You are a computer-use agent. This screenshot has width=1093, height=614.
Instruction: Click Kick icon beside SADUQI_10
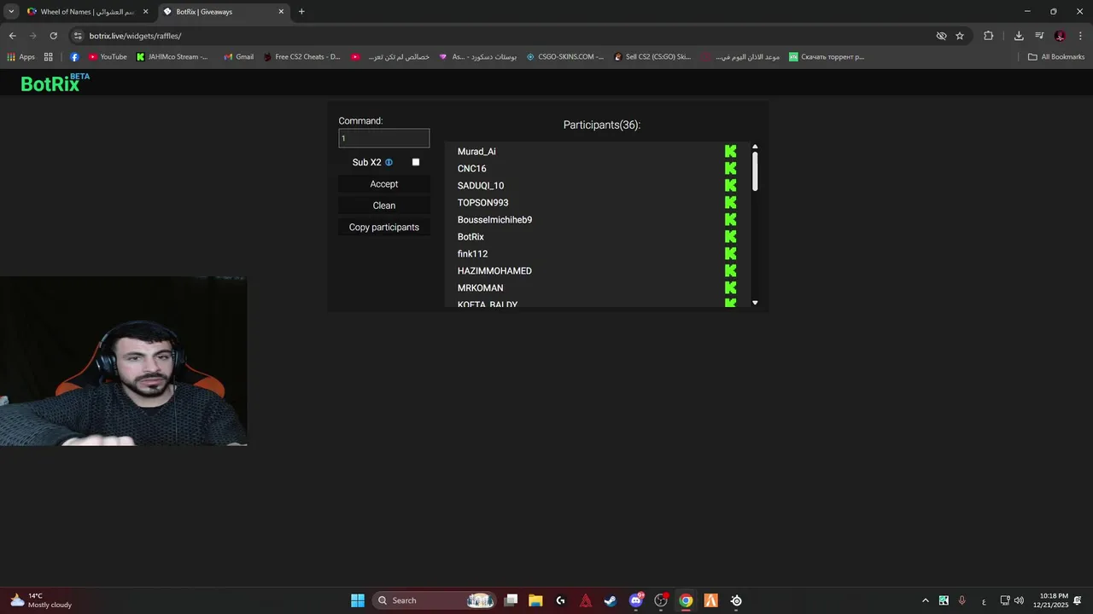point(730,185)
